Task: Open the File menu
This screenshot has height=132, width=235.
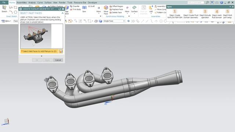Action: pos(4,3)
